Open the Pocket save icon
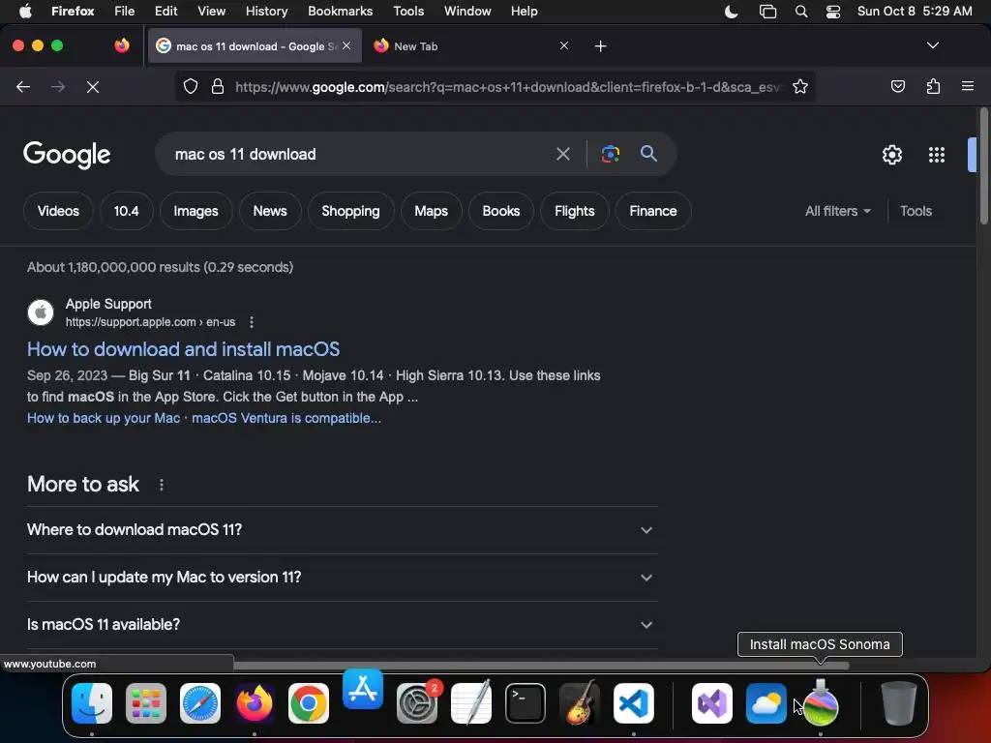991x743 pixels. coord(897,86)
